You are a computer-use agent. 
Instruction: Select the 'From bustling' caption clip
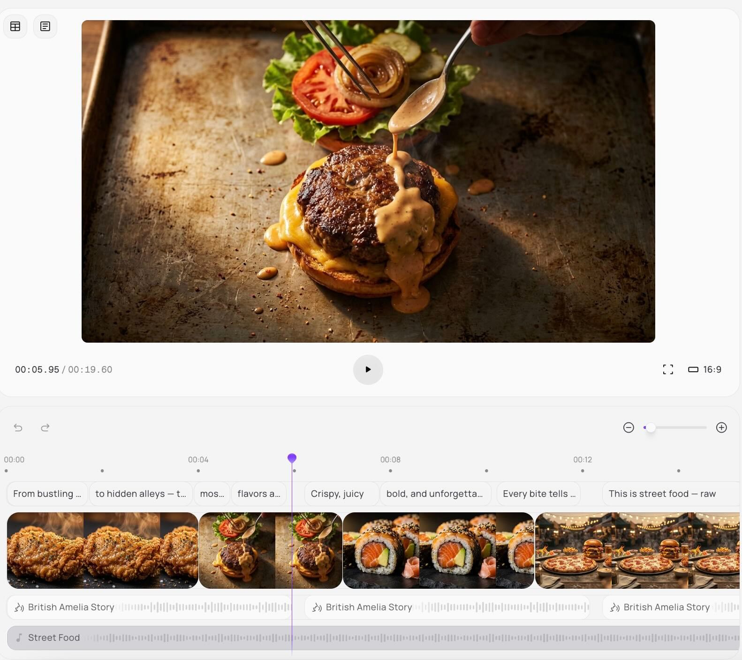tap(47, 494)
